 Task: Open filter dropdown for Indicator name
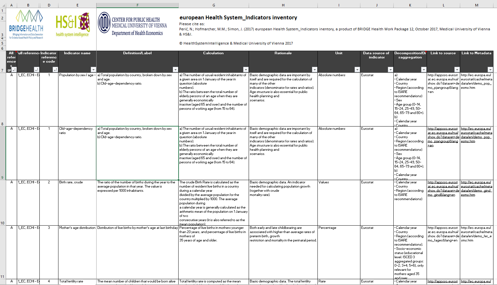pyautogui.click(x=93, y=70)
